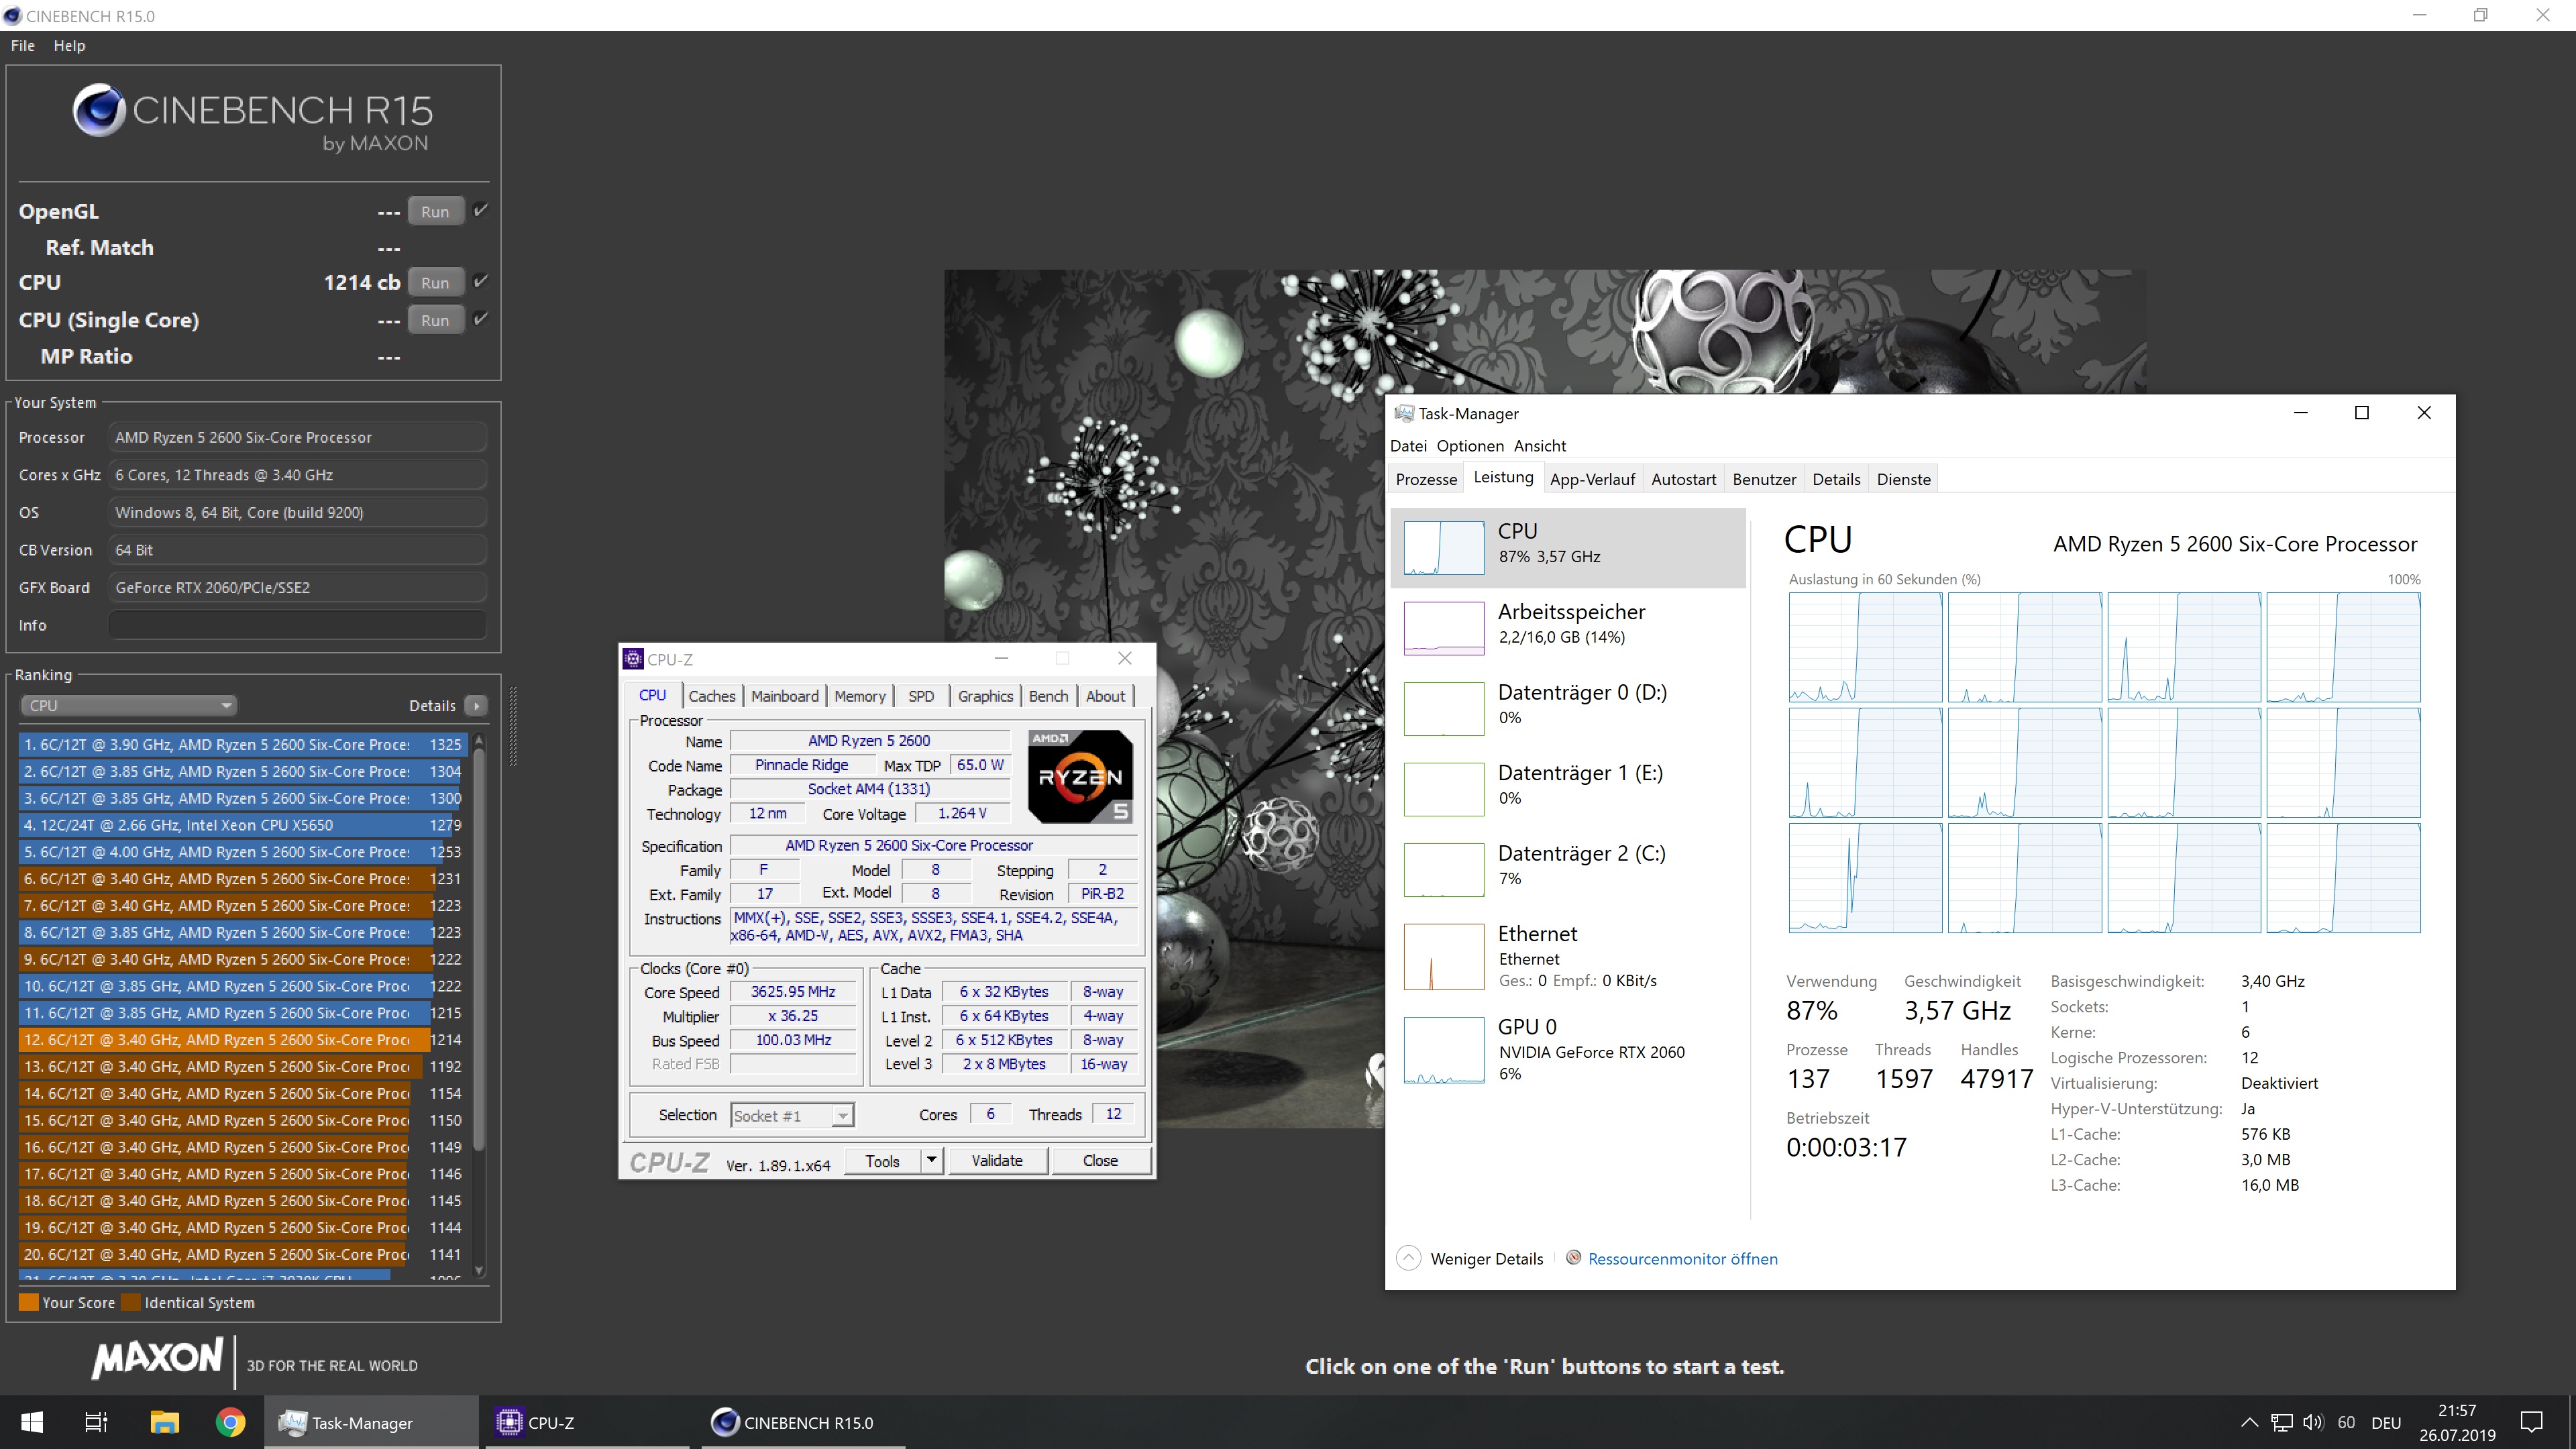Toggle the OpenGL test checkmark
Viewport: 2576px width, 1449px height.
(481, 210)
